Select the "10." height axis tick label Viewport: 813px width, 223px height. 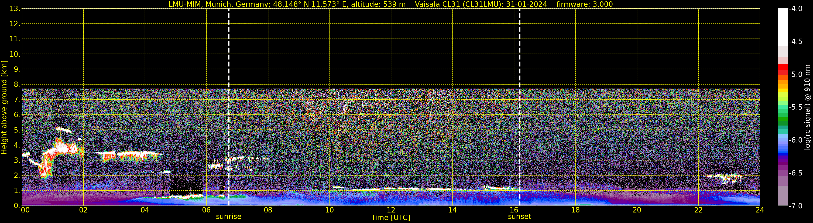pyautogui.click(x=15, y=54)
